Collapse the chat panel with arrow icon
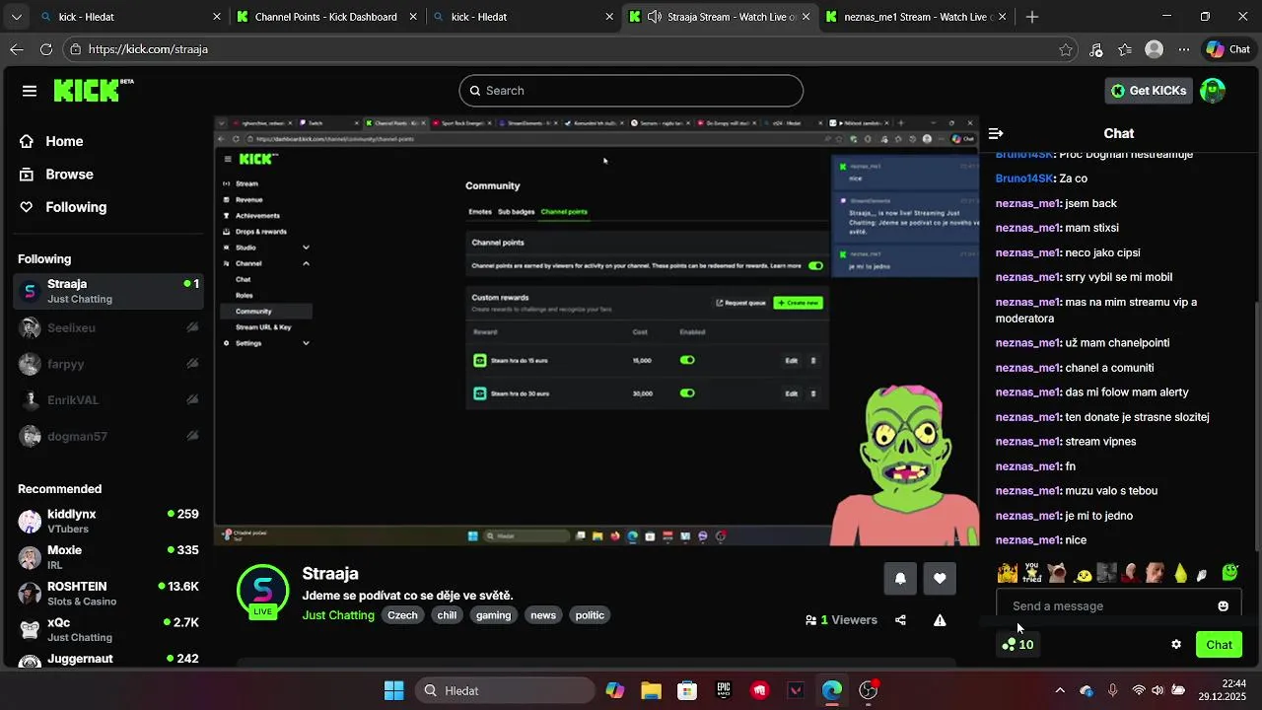1262x710 pixels. (996, 133)
